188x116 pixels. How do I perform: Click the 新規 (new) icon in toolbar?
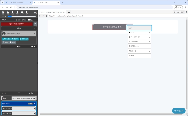3,13
